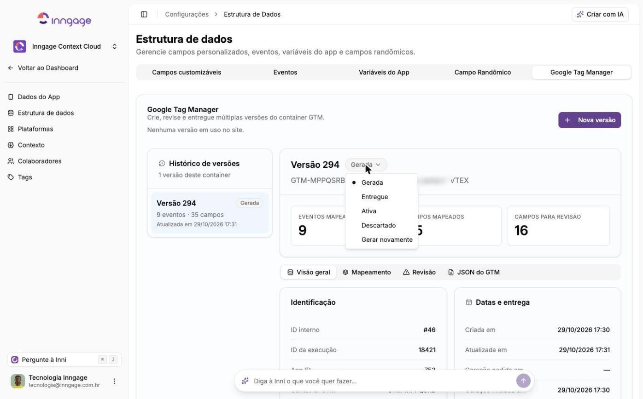This screenshot has height=399, width=643.
Task: Click the Tags label icon
Action: click(x=11, y=177)
